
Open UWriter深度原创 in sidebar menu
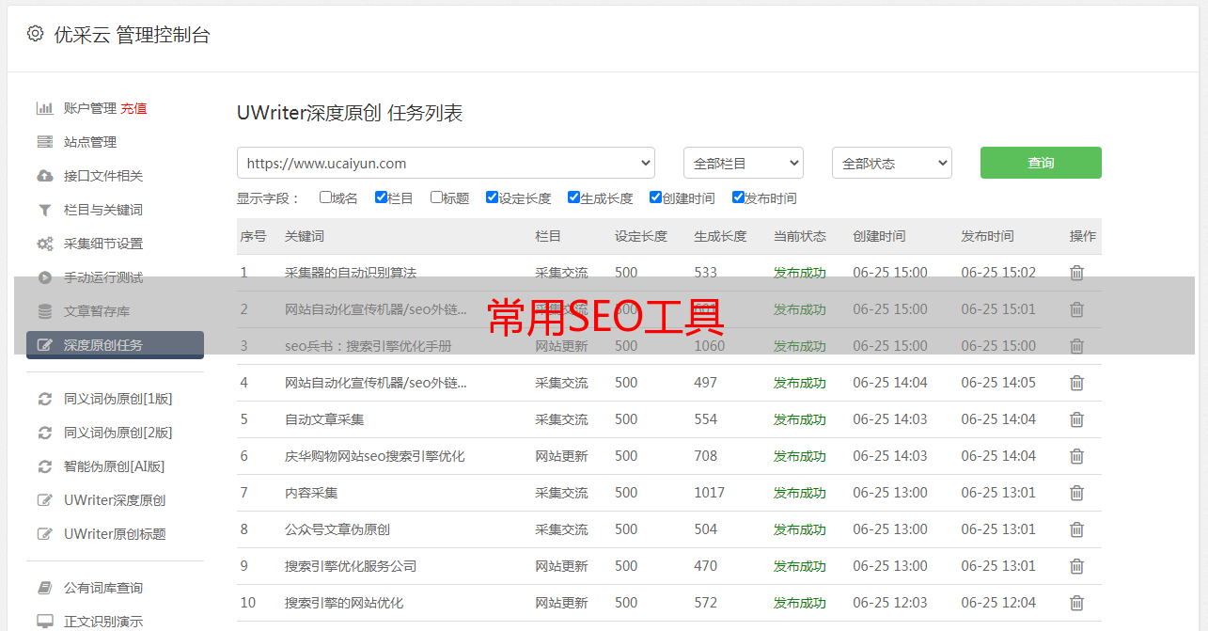(115, 500)
